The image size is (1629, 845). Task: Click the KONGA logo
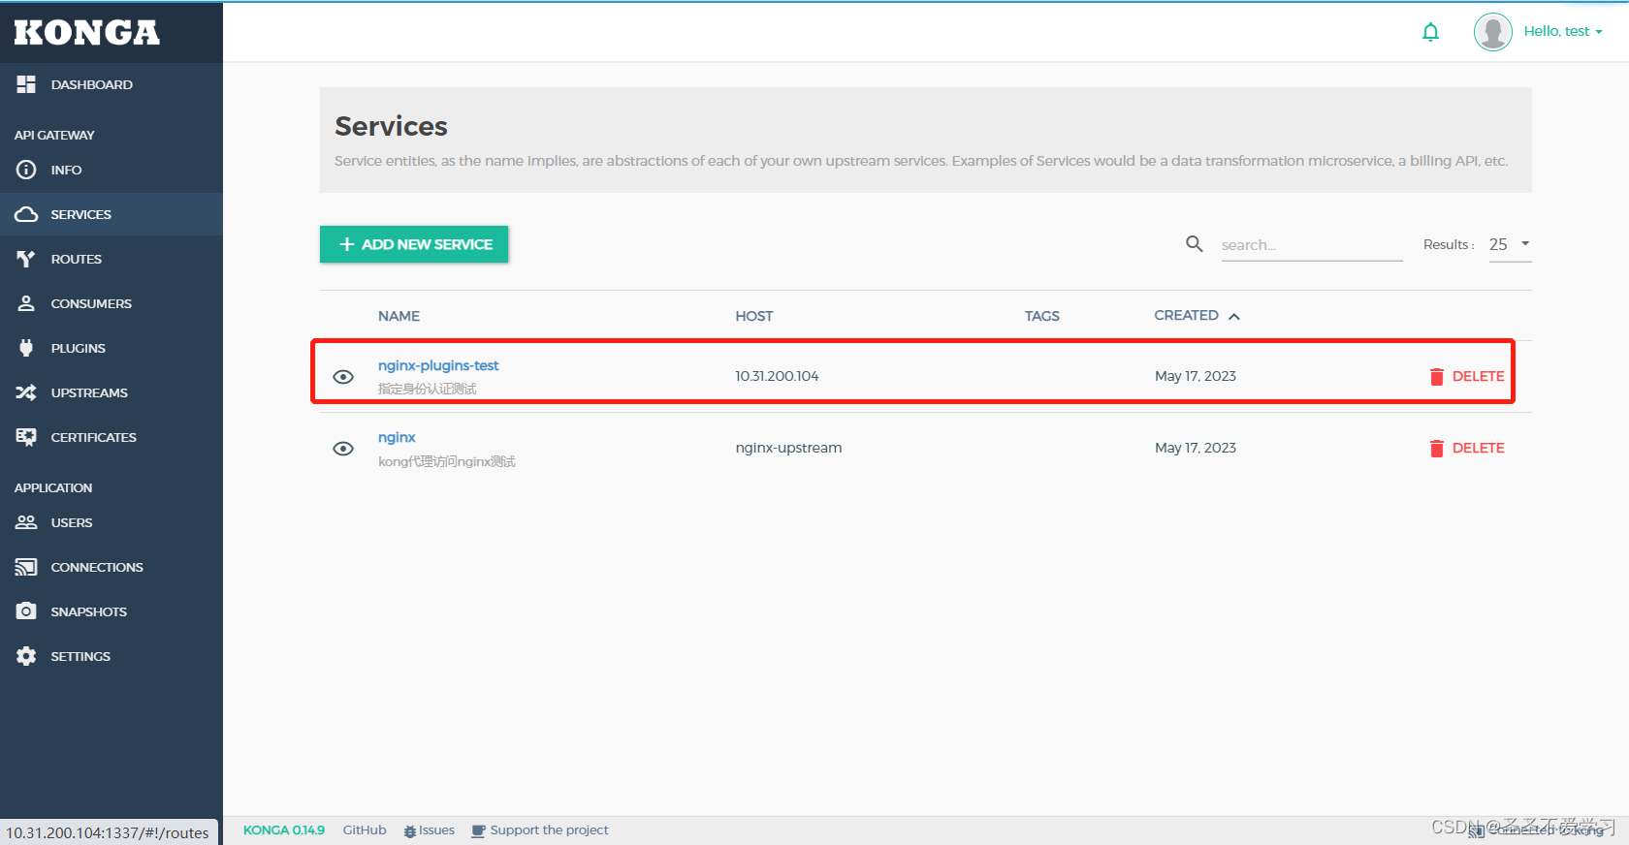tap(87, 32)
